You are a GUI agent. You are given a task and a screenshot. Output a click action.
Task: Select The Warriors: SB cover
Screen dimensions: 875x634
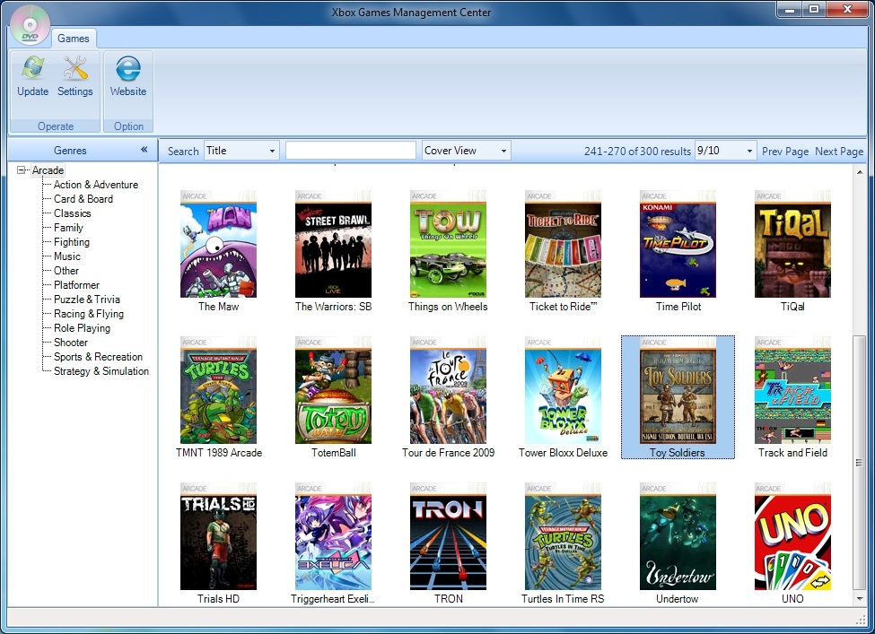click(333, 244)
